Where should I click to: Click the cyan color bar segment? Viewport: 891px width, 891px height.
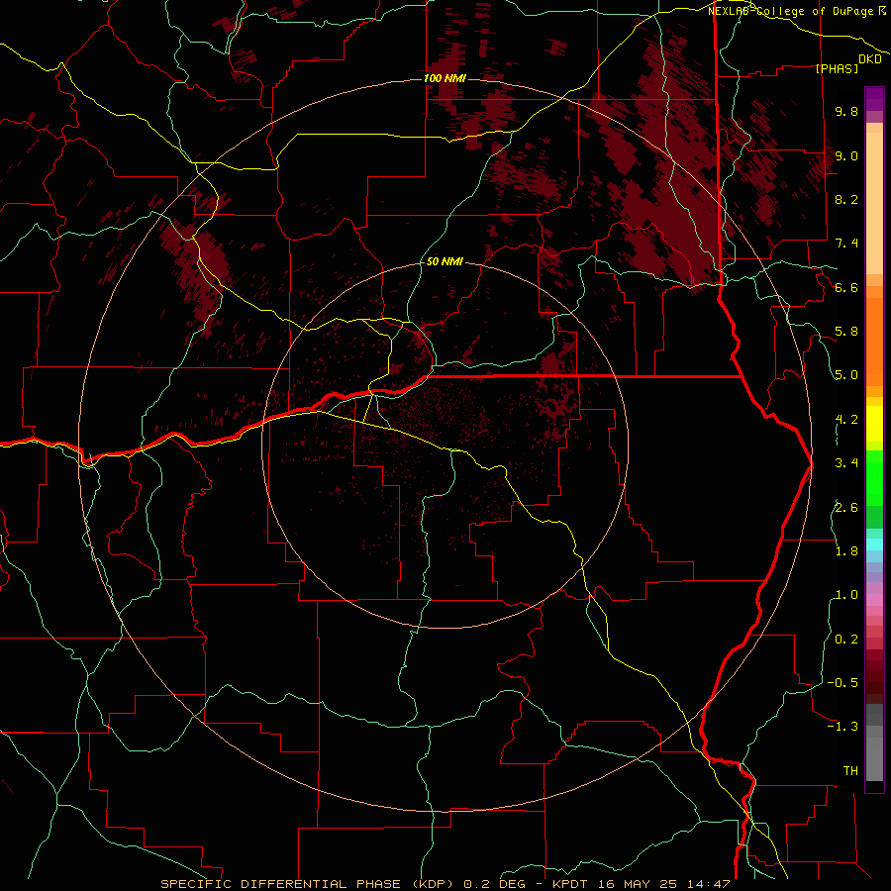coord(874,544)
